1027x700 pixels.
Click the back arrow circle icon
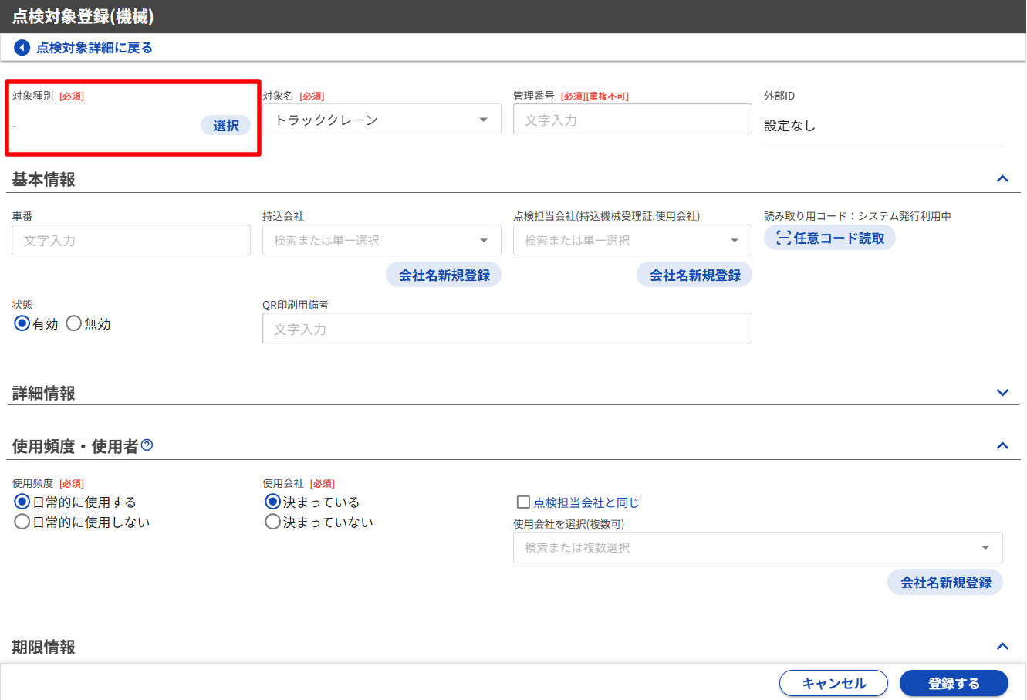pos(22,48)
